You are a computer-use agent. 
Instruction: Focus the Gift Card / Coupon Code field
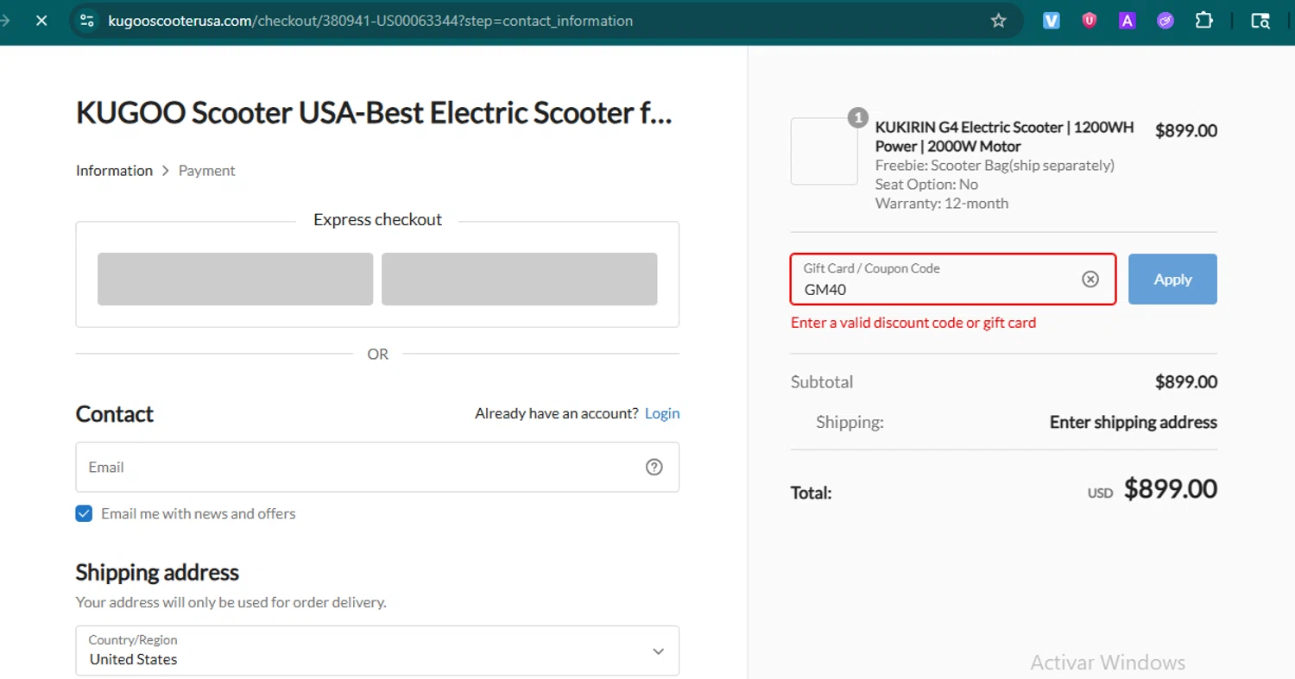(953, 279)
